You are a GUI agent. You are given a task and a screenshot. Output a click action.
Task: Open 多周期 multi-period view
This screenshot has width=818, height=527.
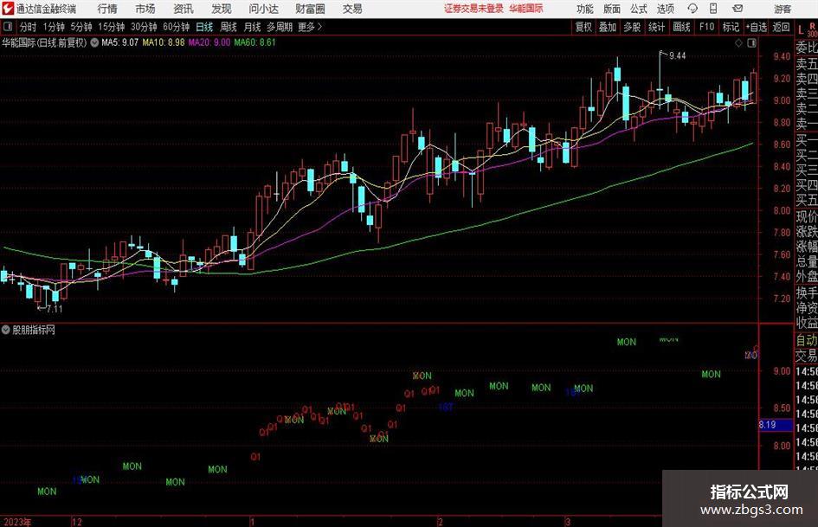(280, 27)
